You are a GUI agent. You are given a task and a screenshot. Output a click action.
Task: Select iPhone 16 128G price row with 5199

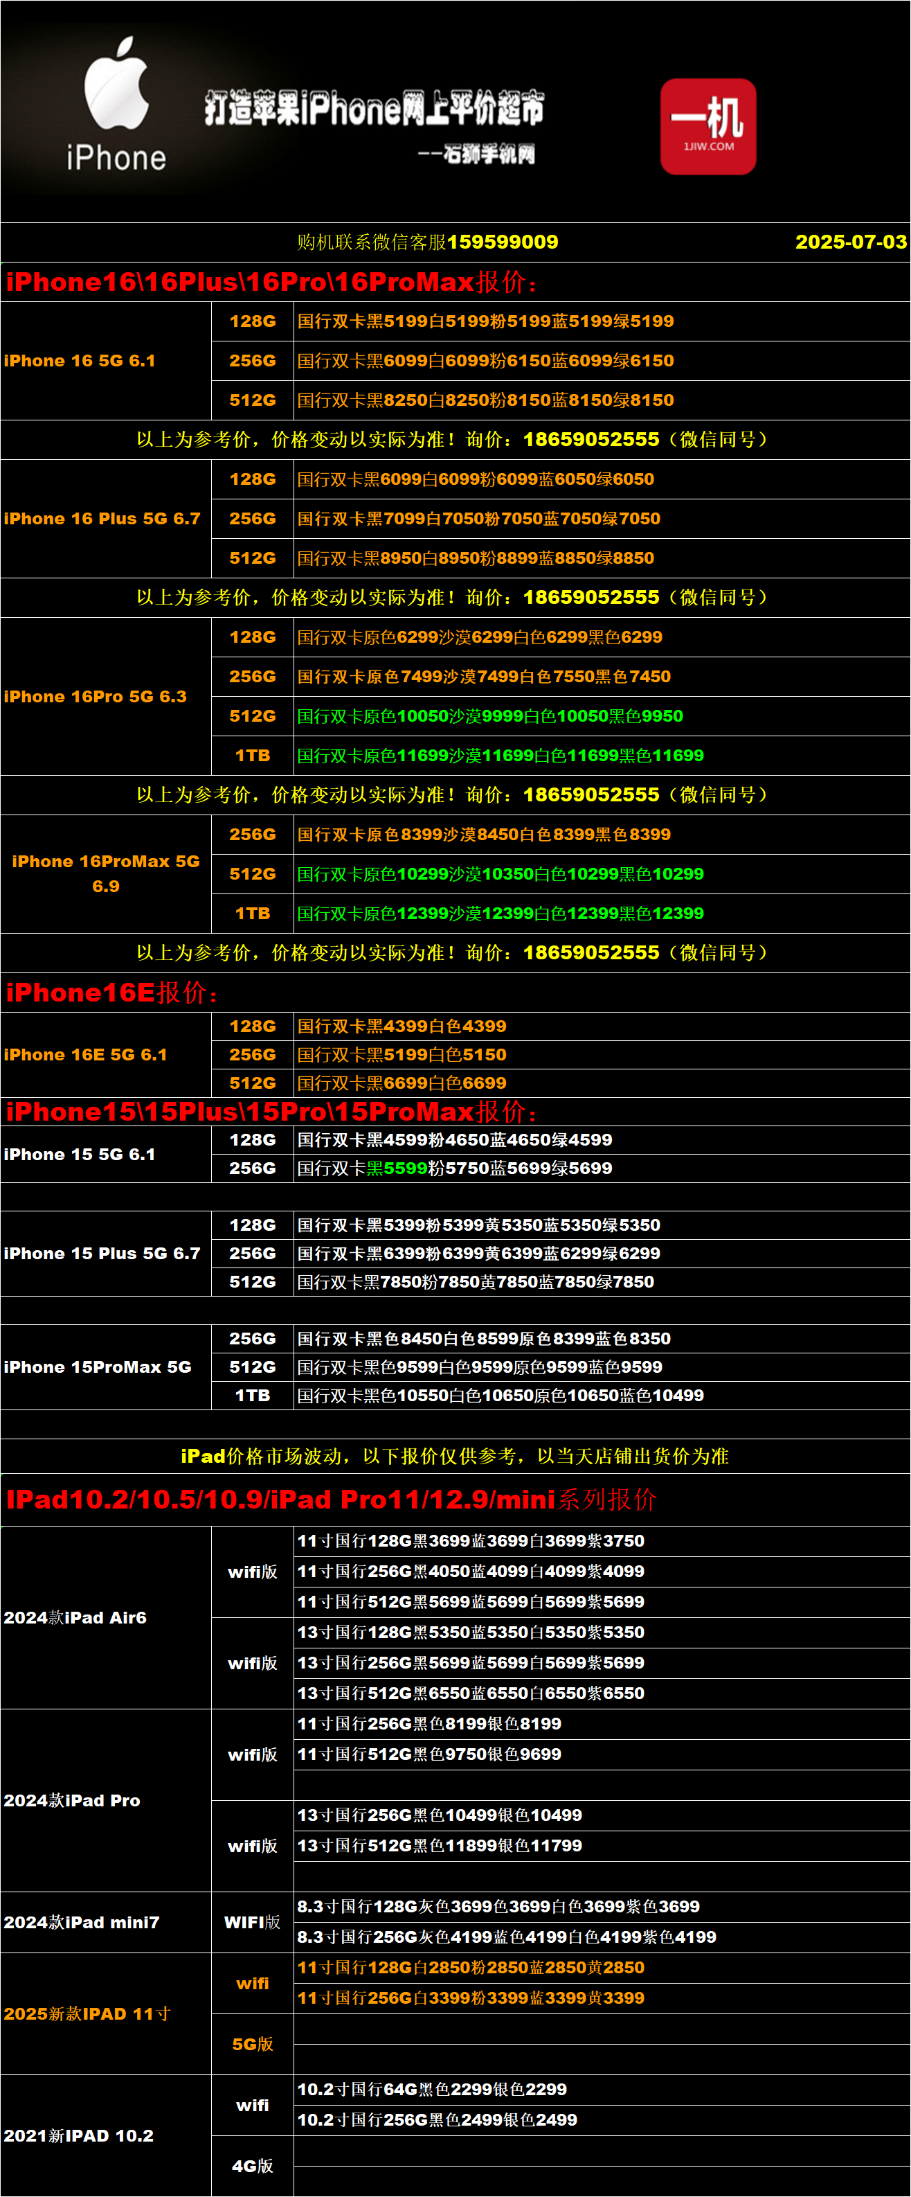pos(602,321)
